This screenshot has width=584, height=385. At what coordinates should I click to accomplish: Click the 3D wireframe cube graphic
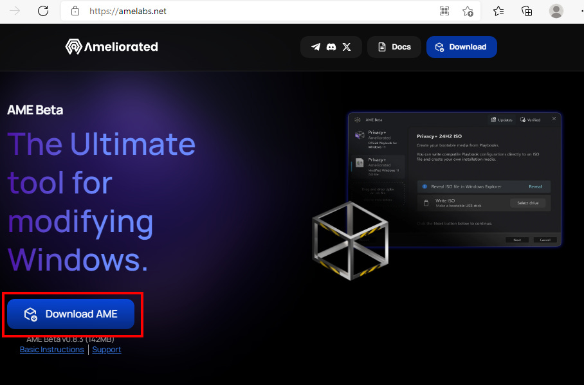click(x=350, y=240)
